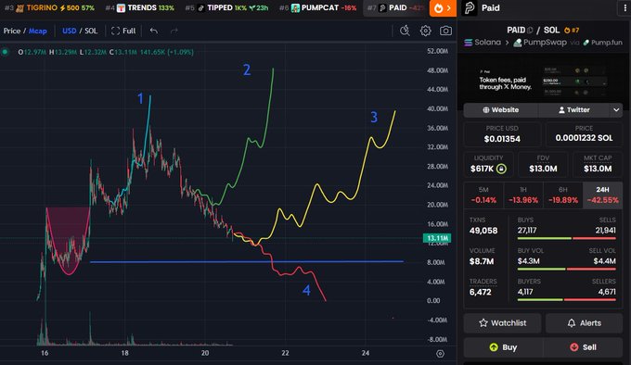Open trending token #6 PUMPCAT
The image size is (631, 365).
tap(318, 8)
